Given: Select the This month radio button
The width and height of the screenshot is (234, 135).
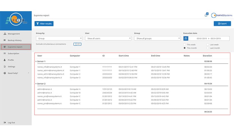Looking at the screenshot, I should pos(185,48).
